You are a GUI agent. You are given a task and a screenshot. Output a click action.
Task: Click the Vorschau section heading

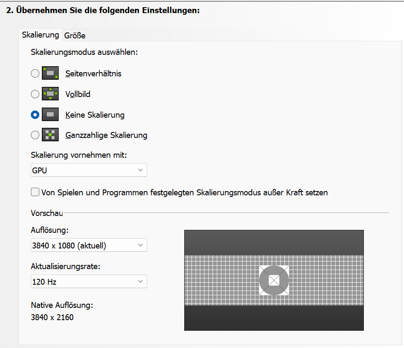[x=47, y=213]
